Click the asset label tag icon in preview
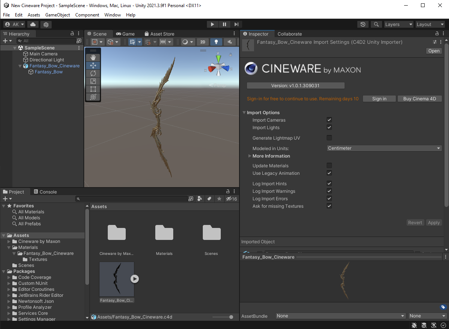The image size is (449, 329). [x=443, y=307]
